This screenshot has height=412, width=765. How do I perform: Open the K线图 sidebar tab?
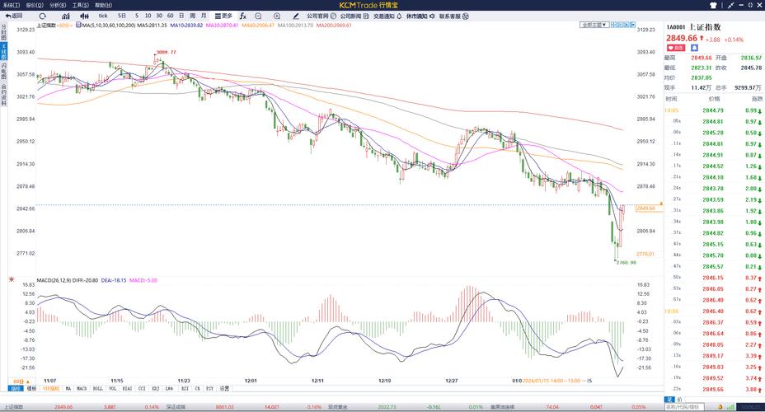click(3, 51)
